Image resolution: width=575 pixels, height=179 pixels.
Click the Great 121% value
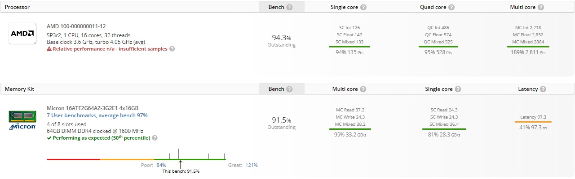click(x=252, y=165)
